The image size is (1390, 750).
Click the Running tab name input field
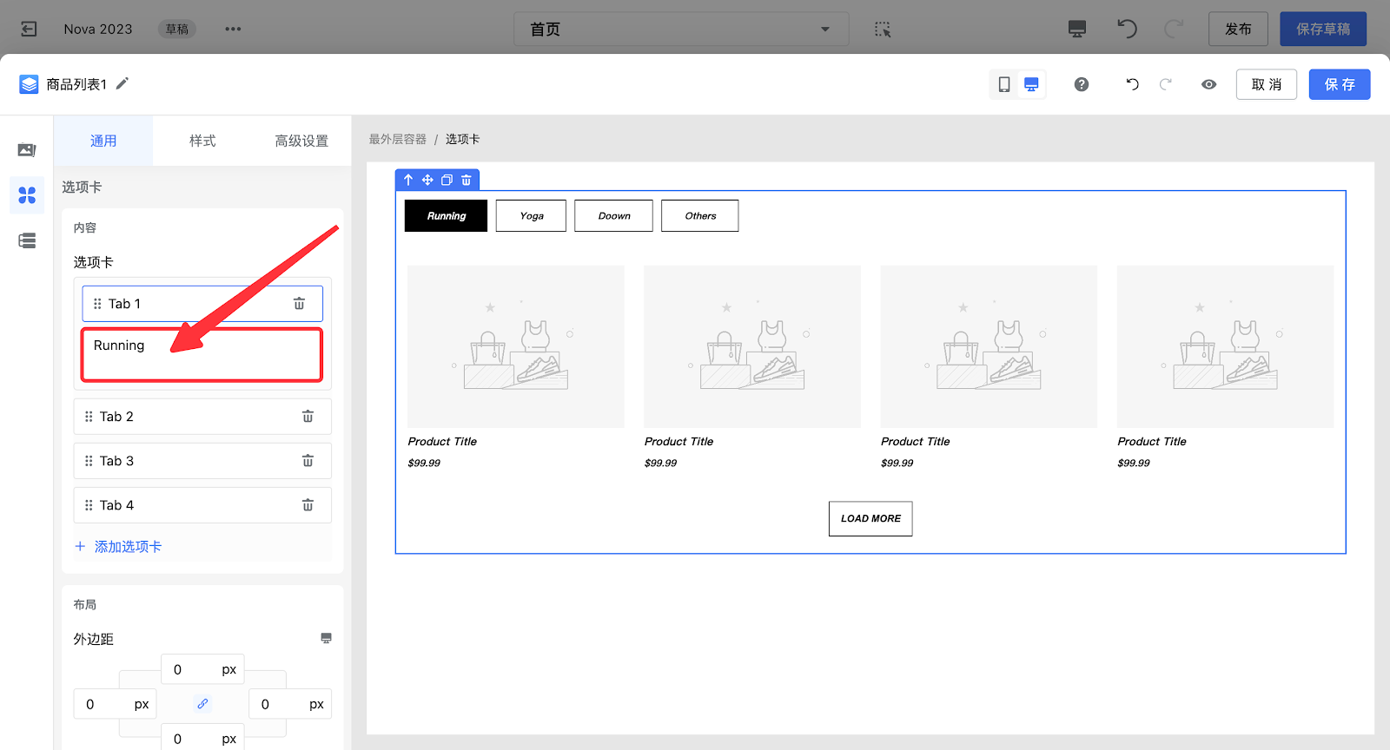pos(202,354)
